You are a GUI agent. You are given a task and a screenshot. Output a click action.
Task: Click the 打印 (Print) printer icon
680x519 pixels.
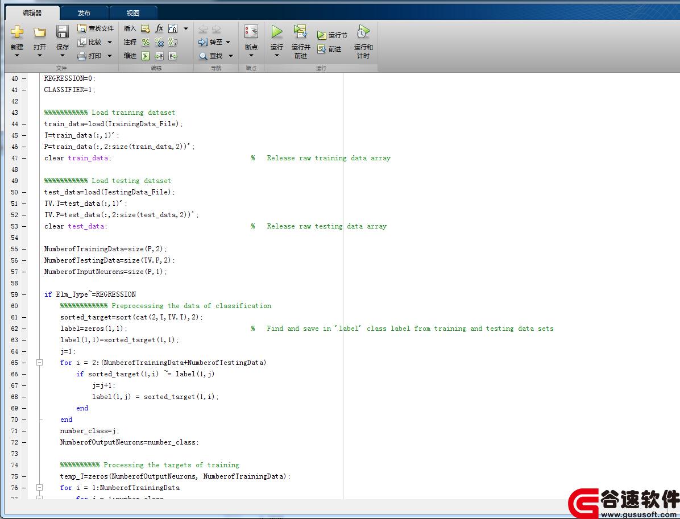click(x=81, y=56)
